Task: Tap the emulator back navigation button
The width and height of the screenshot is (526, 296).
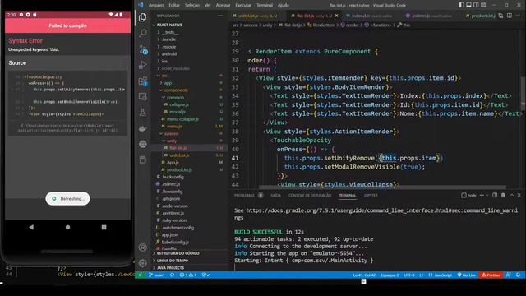Action: (31, 227)
